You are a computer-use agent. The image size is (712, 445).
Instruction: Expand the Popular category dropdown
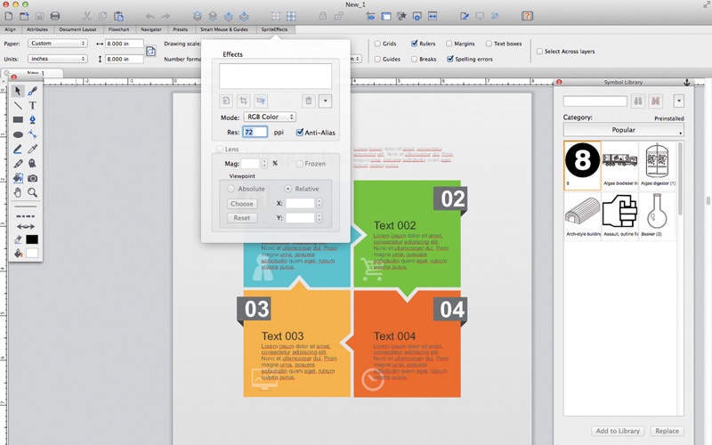(623, 130)
